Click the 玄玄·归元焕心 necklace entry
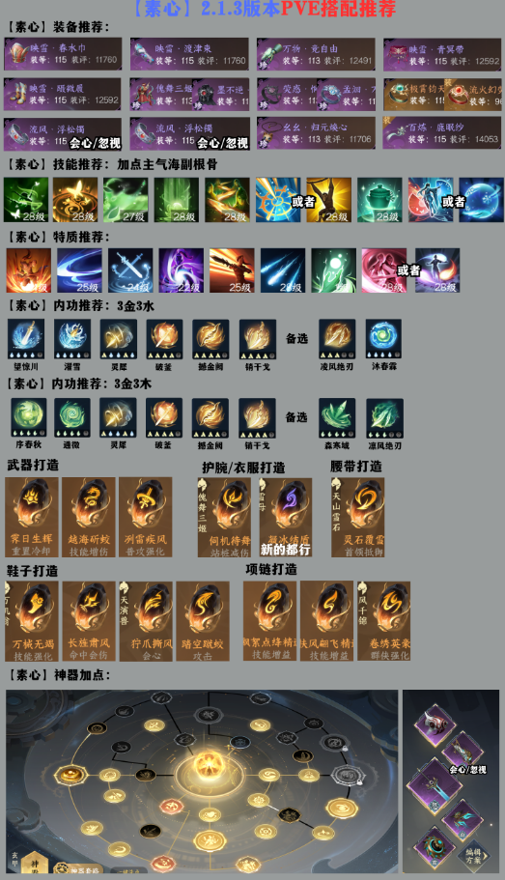 [316, 133]
